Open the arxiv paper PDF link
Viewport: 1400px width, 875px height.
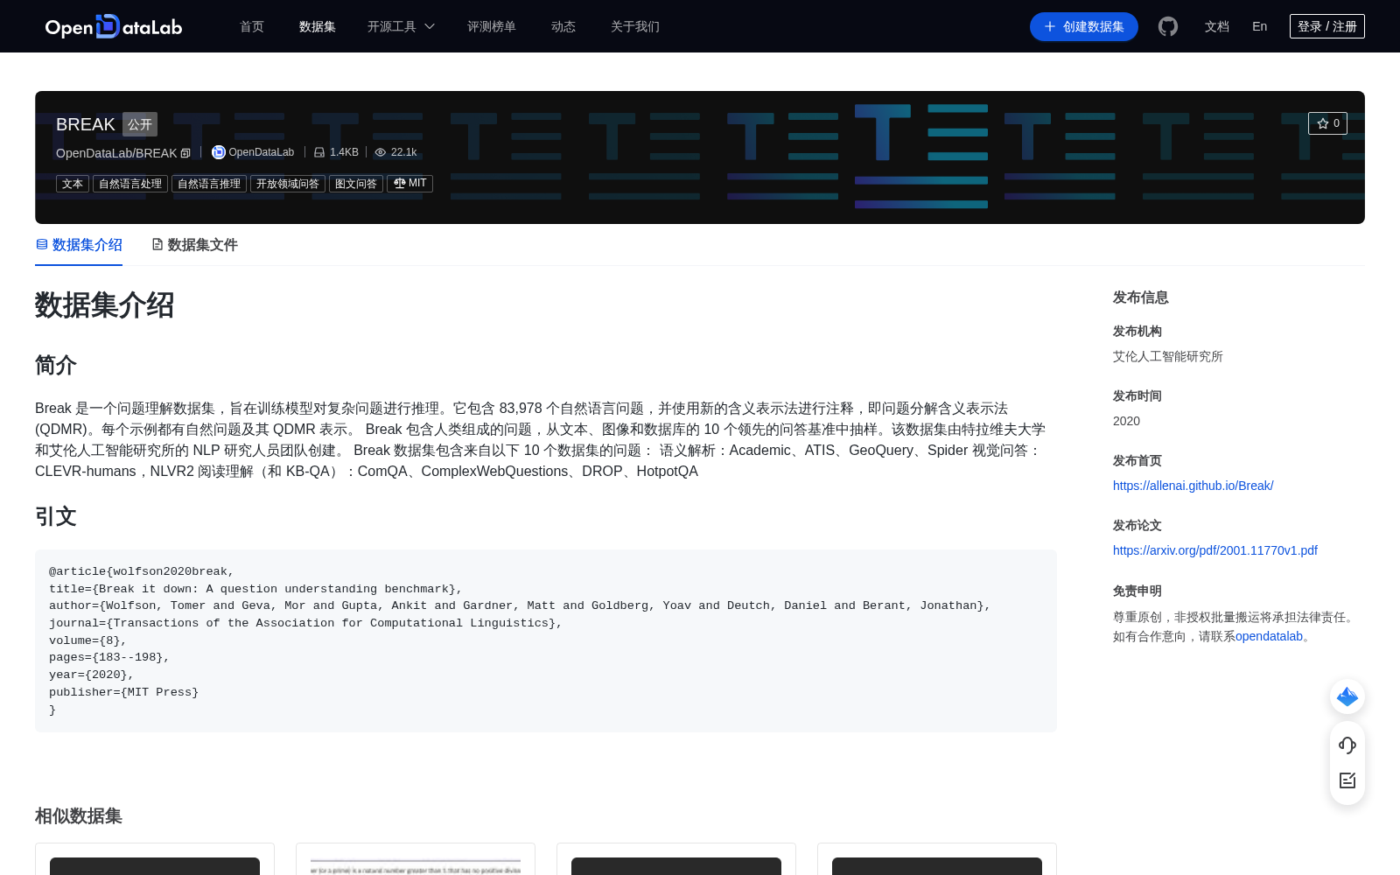(x=1215, y=550)
